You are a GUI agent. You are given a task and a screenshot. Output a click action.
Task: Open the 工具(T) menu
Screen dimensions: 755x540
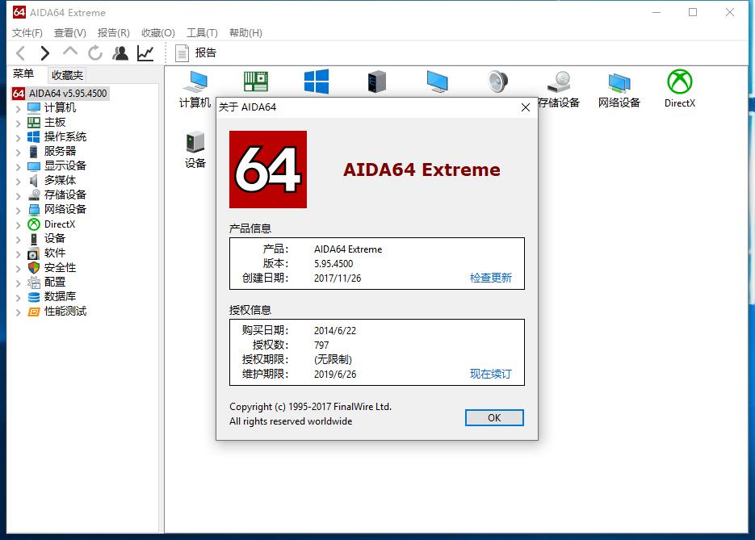coord(202,33)
